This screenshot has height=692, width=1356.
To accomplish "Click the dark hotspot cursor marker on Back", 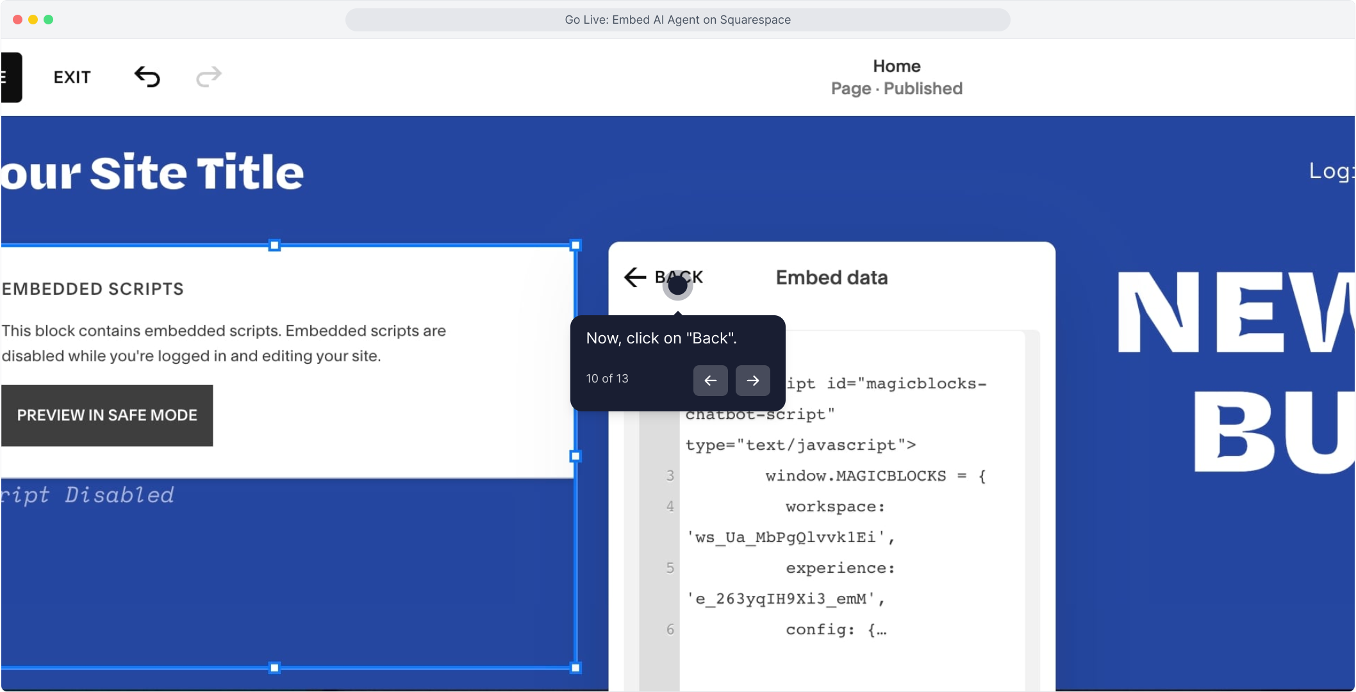I will (x=677, y=285).
